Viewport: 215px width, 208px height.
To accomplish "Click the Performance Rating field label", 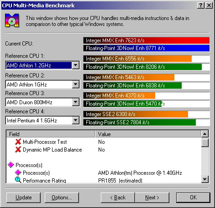I will [44, 181].
